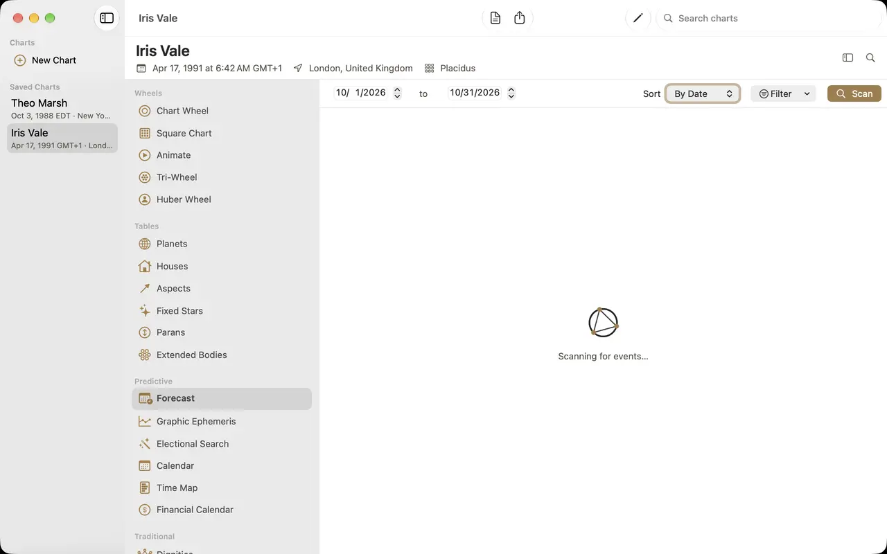Screen dimensions: 887x554
Task: Select Animate in the Wheels section
Action: pos(222,155)
